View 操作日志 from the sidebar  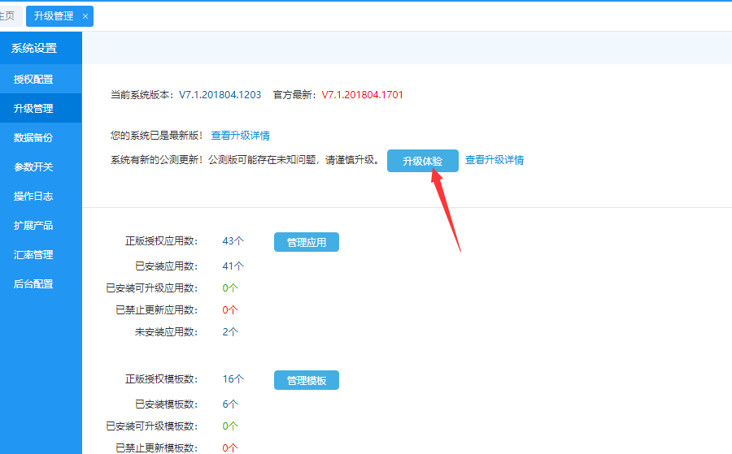pos(33,197)
